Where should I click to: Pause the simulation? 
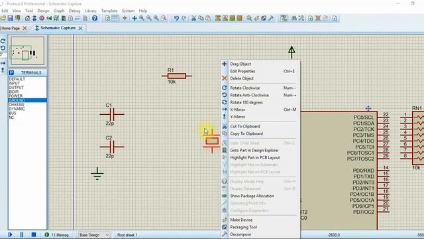coord(22,234)
